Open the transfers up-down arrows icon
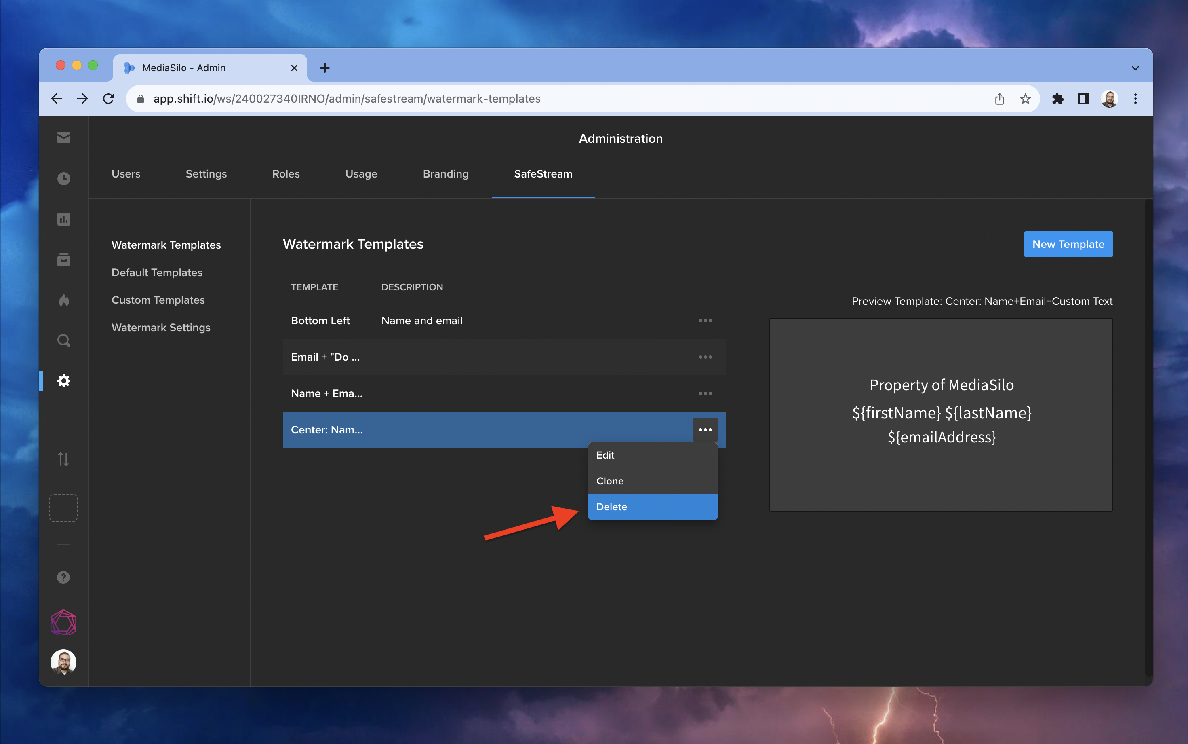Viewport: 1188px width, 744px height. [63, 459]
